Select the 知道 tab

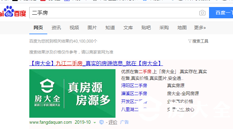(110, 28)
